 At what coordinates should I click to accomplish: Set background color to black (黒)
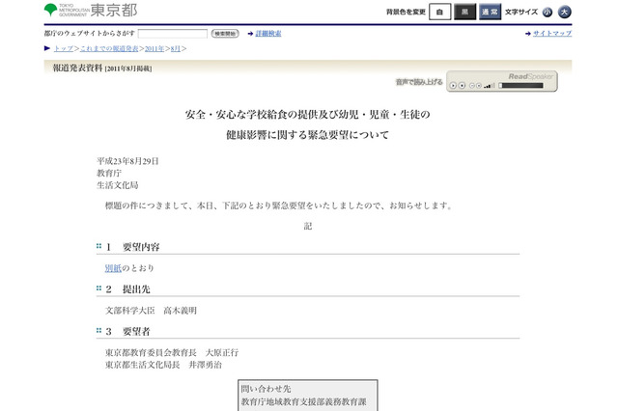[464, 12]
